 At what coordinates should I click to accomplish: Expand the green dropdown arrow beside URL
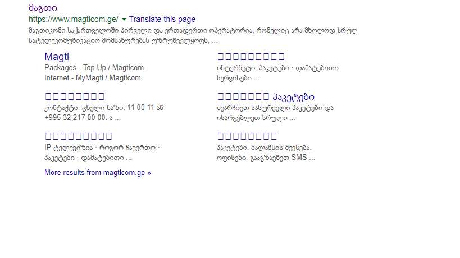[x=124, y=19]
